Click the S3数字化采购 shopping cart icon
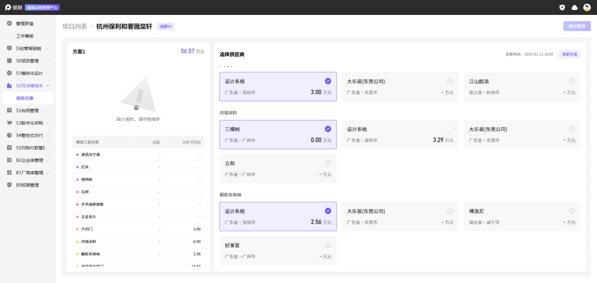 tap(9, 123)
